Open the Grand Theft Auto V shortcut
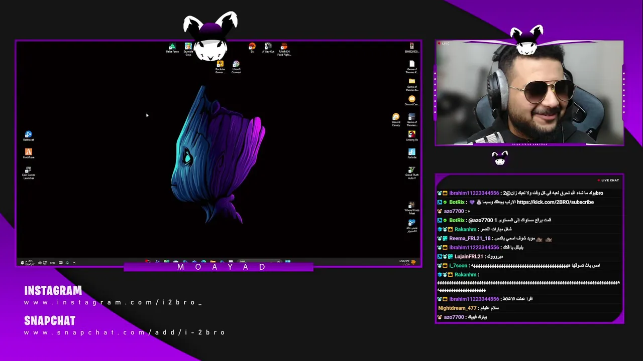 pos(412,173)
